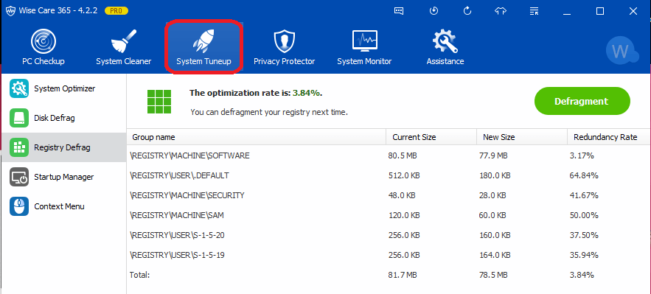Viewport: 651px width, 294px height.
Task: Select \REGISTRY\MACHINE\SOFTWARE row
Action: [389, 155]
